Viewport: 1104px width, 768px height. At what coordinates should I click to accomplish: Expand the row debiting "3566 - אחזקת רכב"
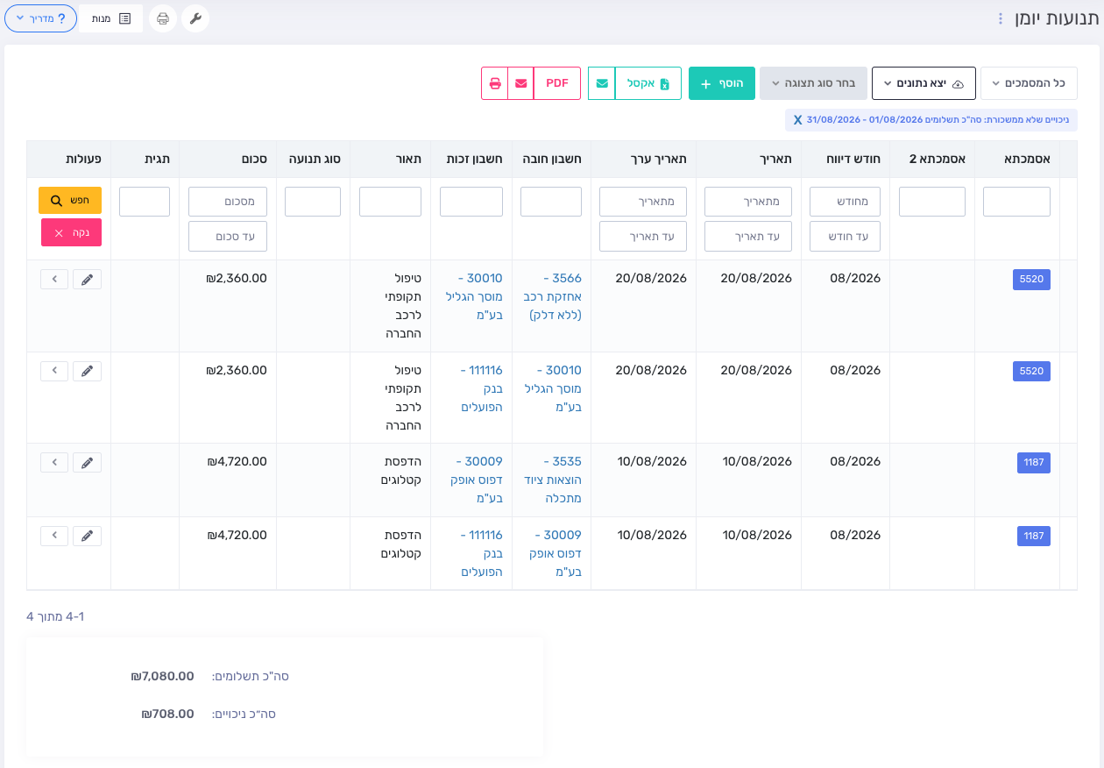(54, 279)
